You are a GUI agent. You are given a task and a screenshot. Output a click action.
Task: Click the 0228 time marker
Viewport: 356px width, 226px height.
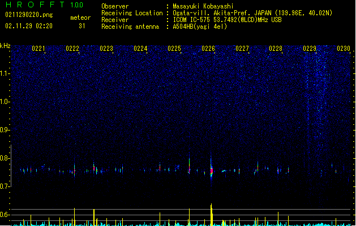point(276,49)
